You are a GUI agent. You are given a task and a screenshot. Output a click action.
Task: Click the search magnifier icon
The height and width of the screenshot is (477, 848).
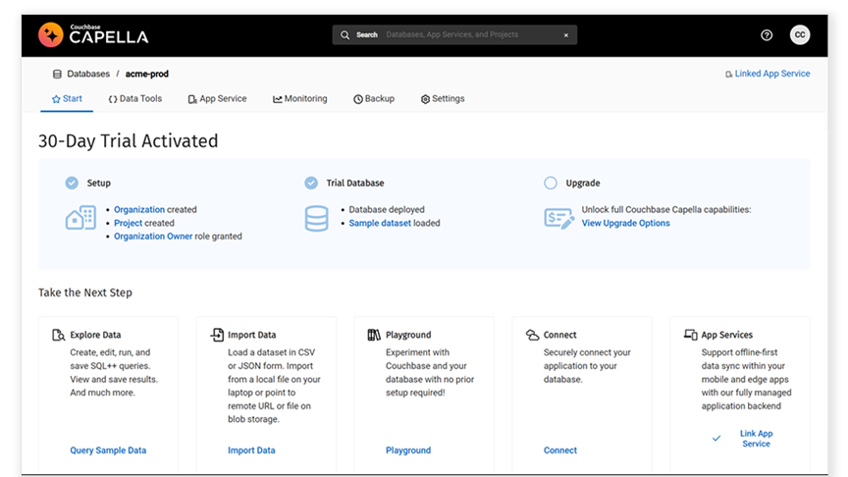coord(344,35)
